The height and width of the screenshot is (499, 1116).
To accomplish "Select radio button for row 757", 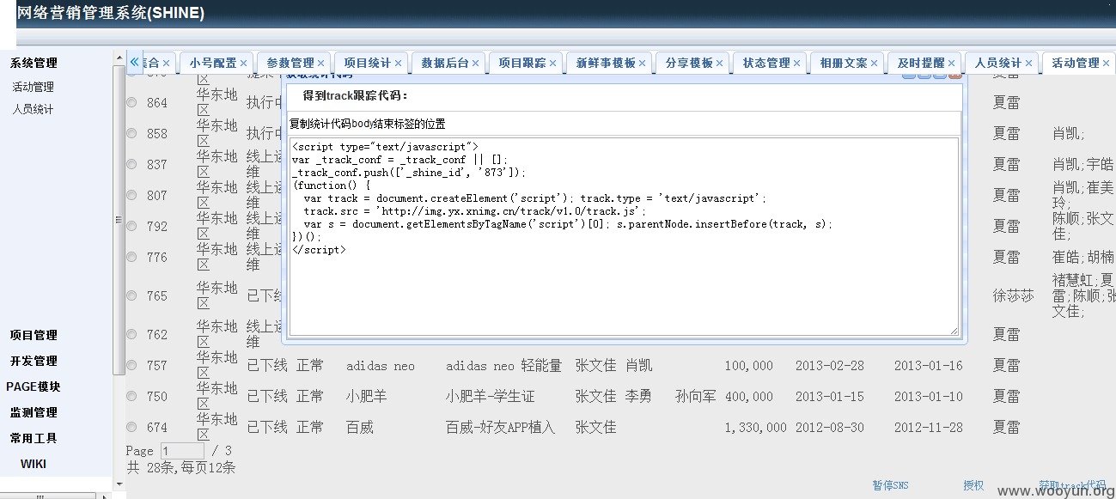I will coord(131,365).
